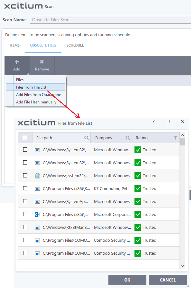194x288 pixels.
Task: Tick the select-all checkbox in header
Action: point(25,138)
